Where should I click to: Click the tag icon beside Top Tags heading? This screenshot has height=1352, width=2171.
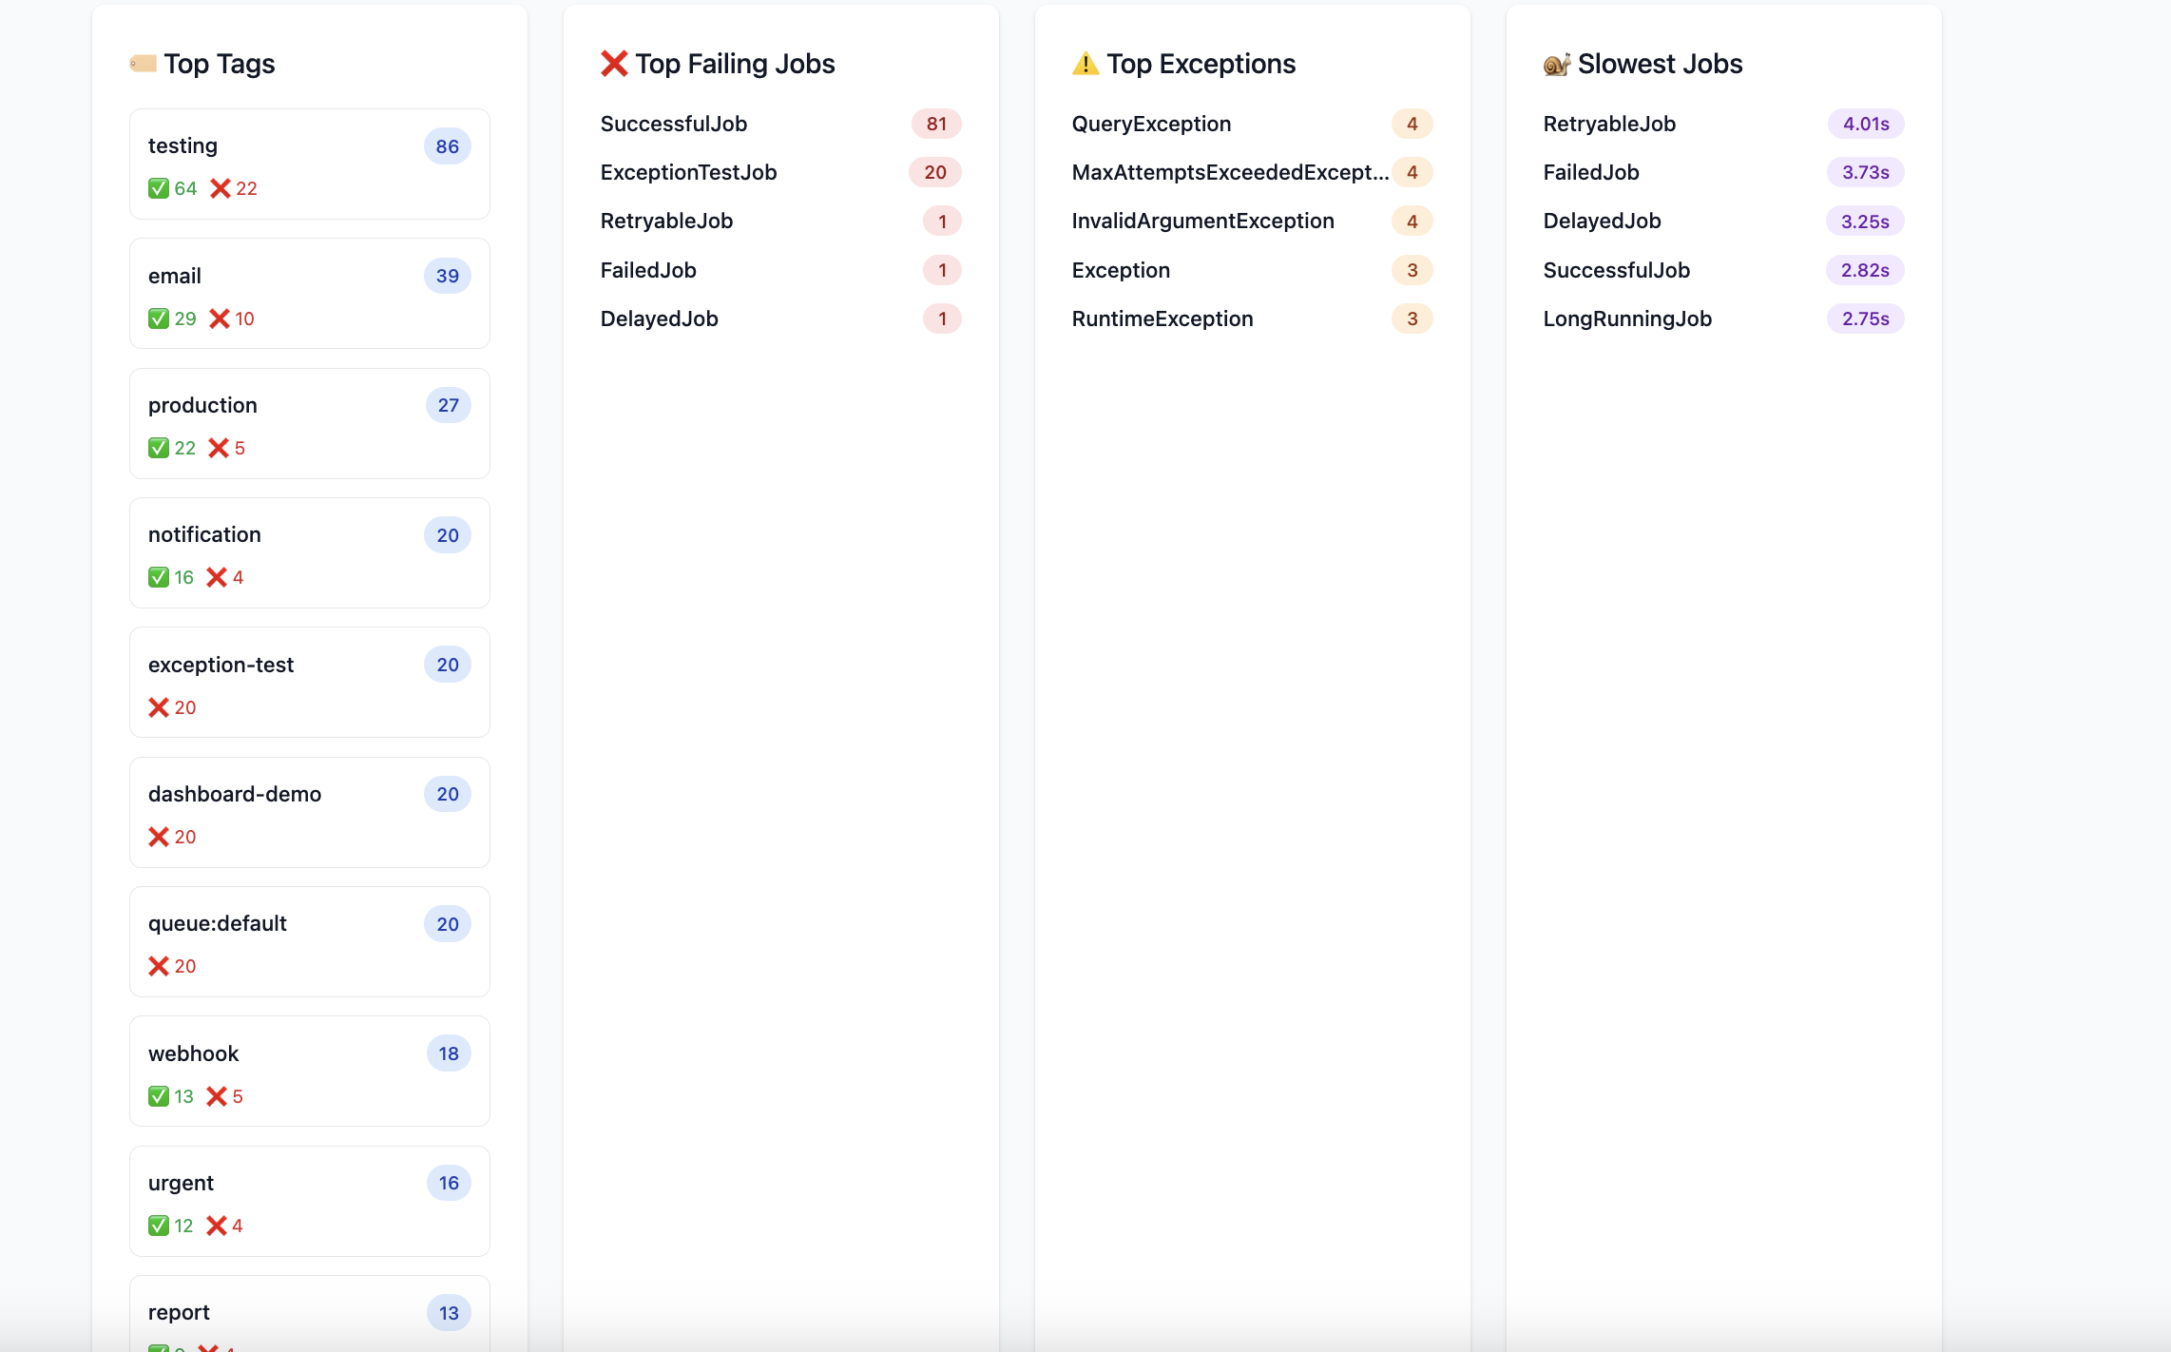(x=143, y=64)
